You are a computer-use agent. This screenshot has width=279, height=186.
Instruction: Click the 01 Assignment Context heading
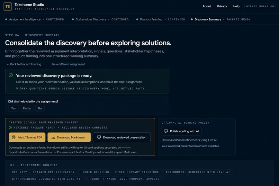(34, 165)
